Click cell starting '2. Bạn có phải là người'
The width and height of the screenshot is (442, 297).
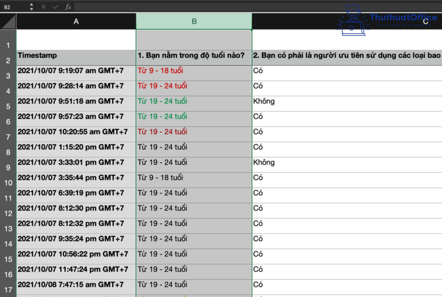[347, 58]
